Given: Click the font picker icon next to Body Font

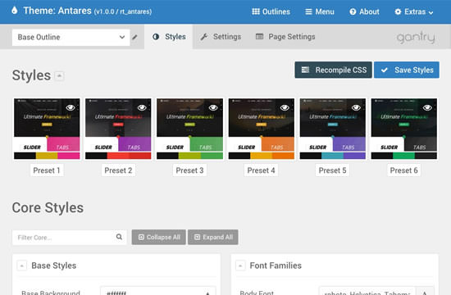Looking at the screenshot, I should [x=425, y=292].
